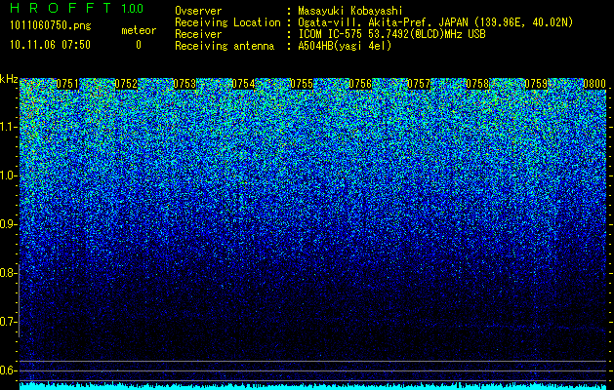The height and width of the screenshot is (390, 614).
Task: Click the 0755 time marker
Action: [302, 84]
